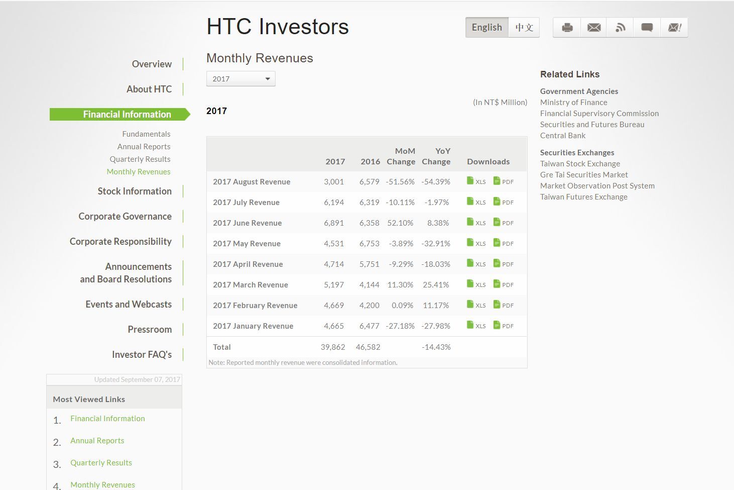Viewport: 734px width, 490px height.
Task: Click the 2017 June Revenue row label
Action: 247,223
